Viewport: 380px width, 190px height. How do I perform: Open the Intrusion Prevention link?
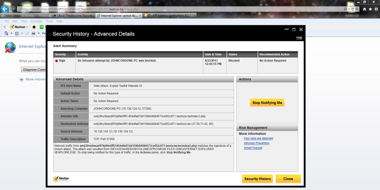tap(256, 143)
